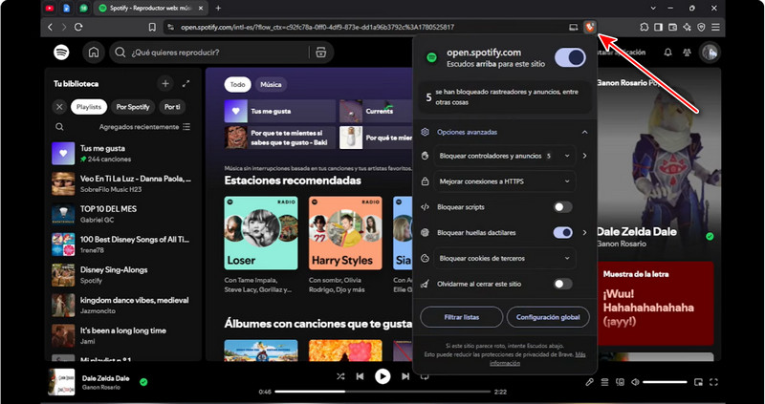Click the plus icon in Tu biblioteca
This screenshot has width=765, height=404.
pyautogui.click(x=165, y=84)
